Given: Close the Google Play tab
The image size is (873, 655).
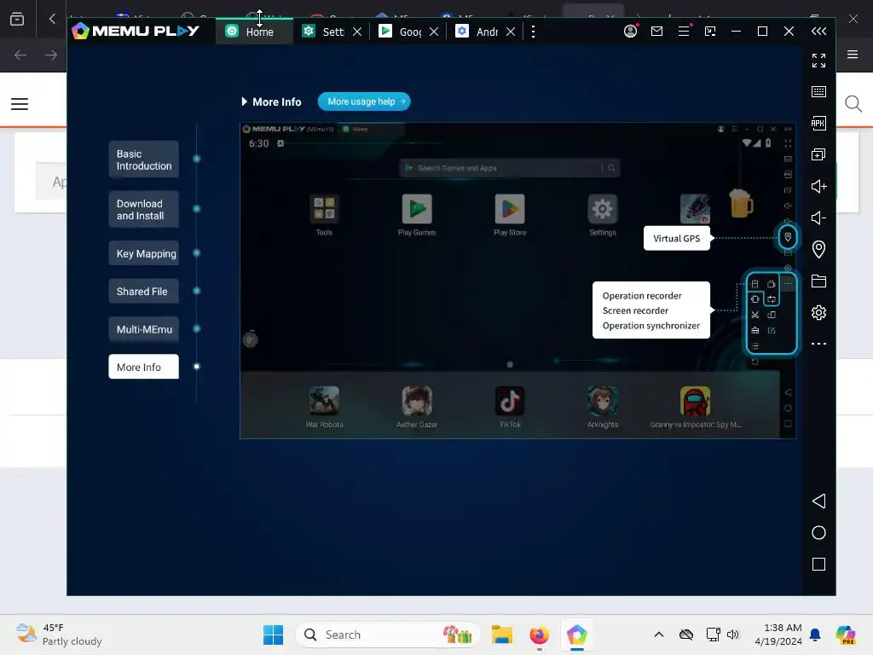Looking at the screenshot, I should click(434, 32).
